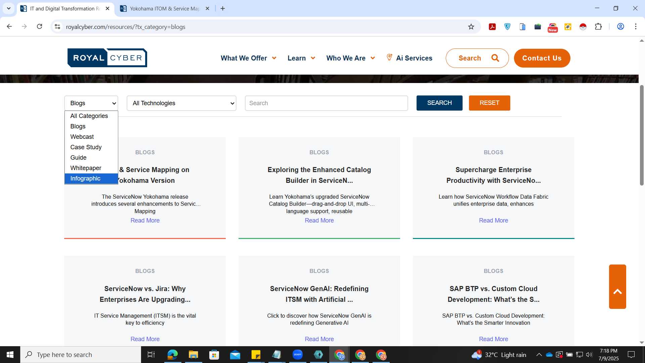Read More on ServiceNow vs. Jira blog

click(x=145, y=339)
